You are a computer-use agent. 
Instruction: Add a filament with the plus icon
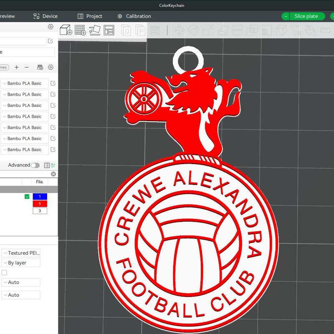(16, 67)
